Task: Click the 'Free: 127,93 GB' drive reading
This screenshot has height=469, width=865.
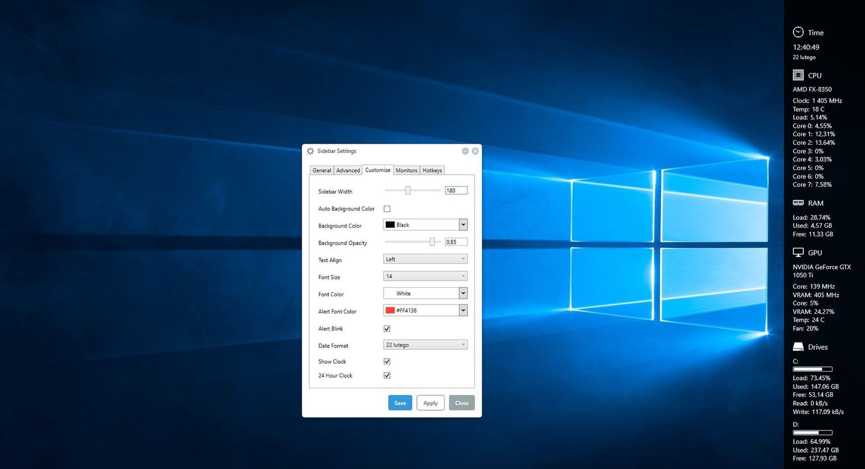Action: click(815, 458)
